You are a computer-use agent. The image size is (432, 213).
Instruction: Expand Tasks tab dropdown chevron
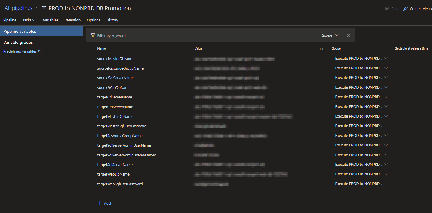(x=34, y=20)
